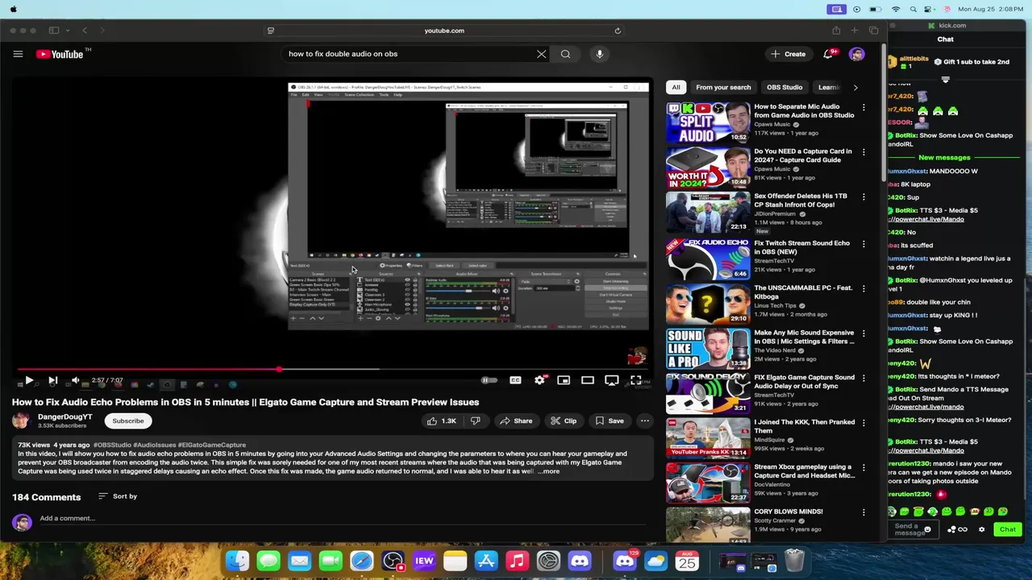The height and width of the screenshot is (580, 1032).
Task: Open emoji picker in Kick message box
Action: click(928, 529)
